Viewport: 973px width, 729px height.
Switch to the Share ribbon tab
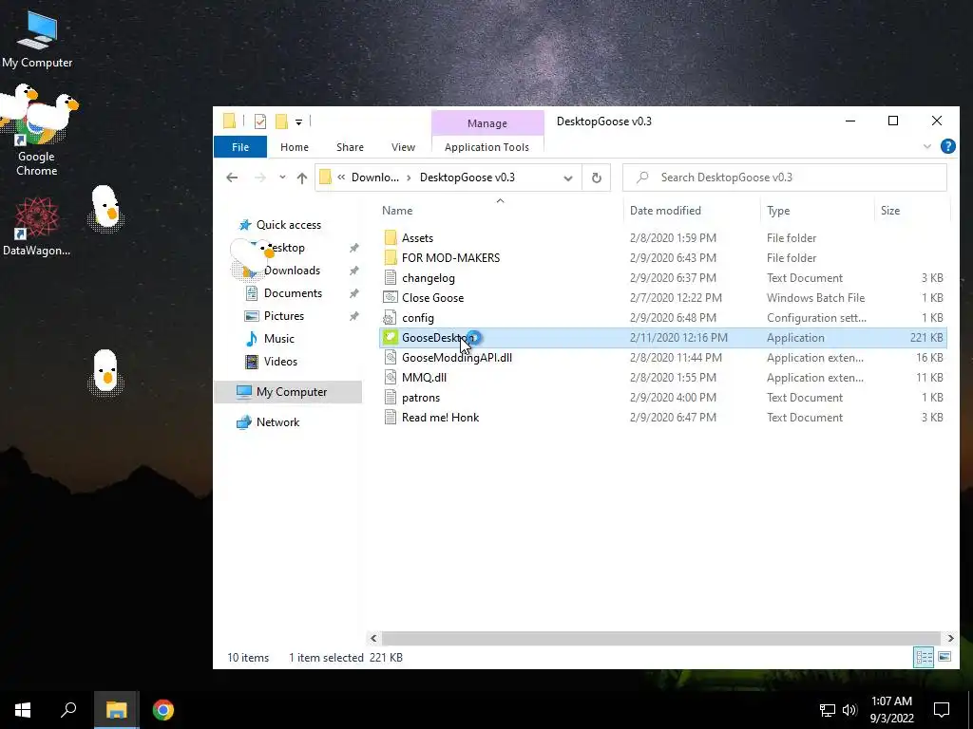[x=350, y=147]
